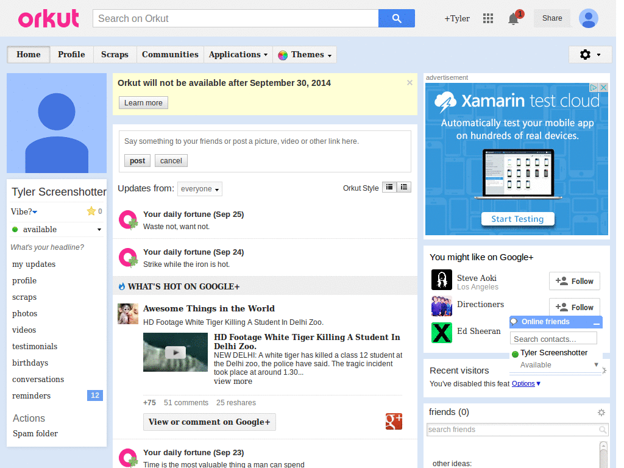The image size is (624, 468).
Task: Click the Sep 25 fortune avatar icon
Action: pyautogui.click(x=129, y=219)
